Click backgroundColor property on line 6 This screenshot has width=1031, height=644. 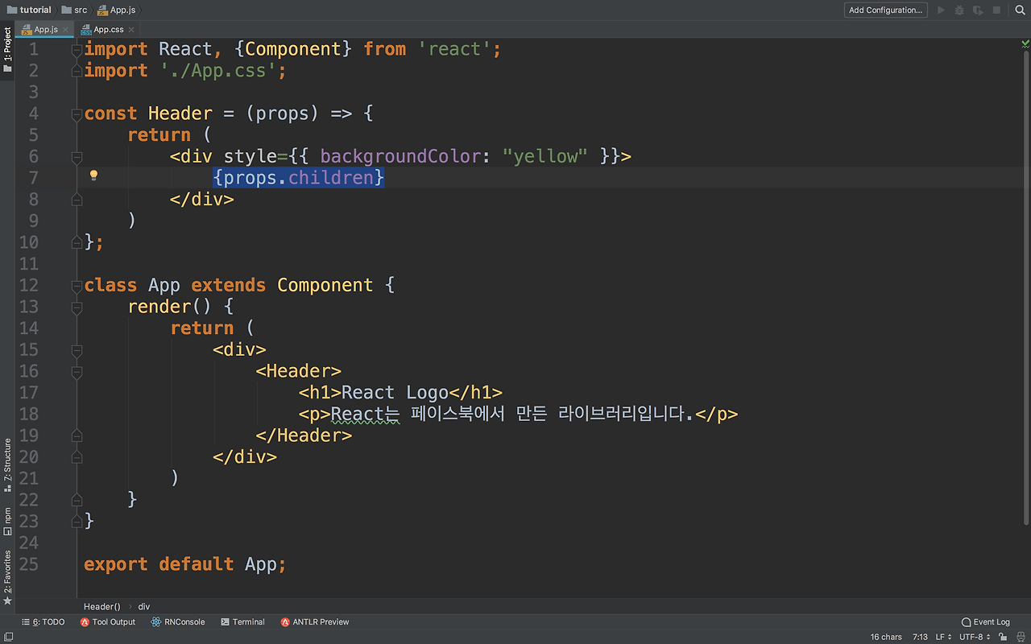pos(400,156)
